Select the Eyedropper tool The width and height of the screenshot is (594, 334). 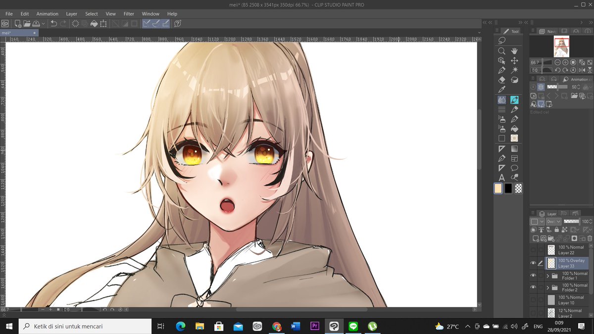click(501, 90)
